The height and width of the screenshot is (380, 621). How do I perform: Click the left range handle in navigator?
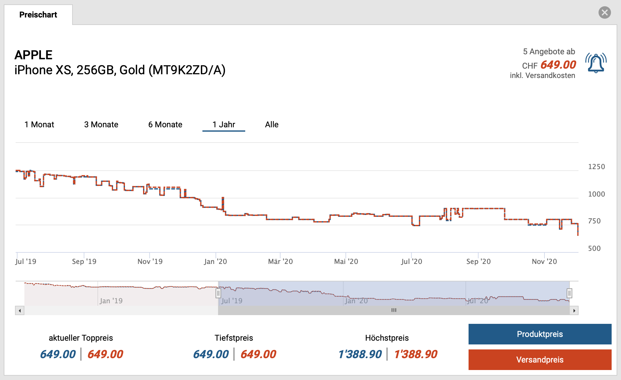pos(218,293)
